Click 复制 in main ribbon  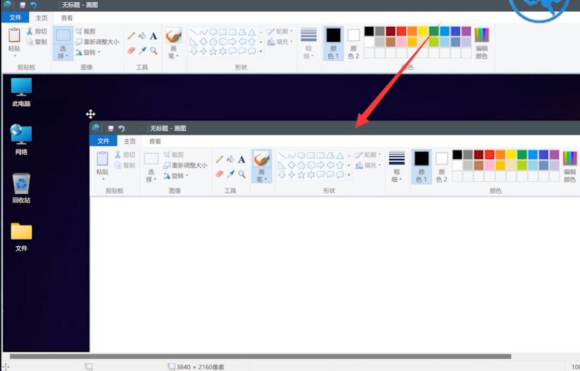[36, 42]
